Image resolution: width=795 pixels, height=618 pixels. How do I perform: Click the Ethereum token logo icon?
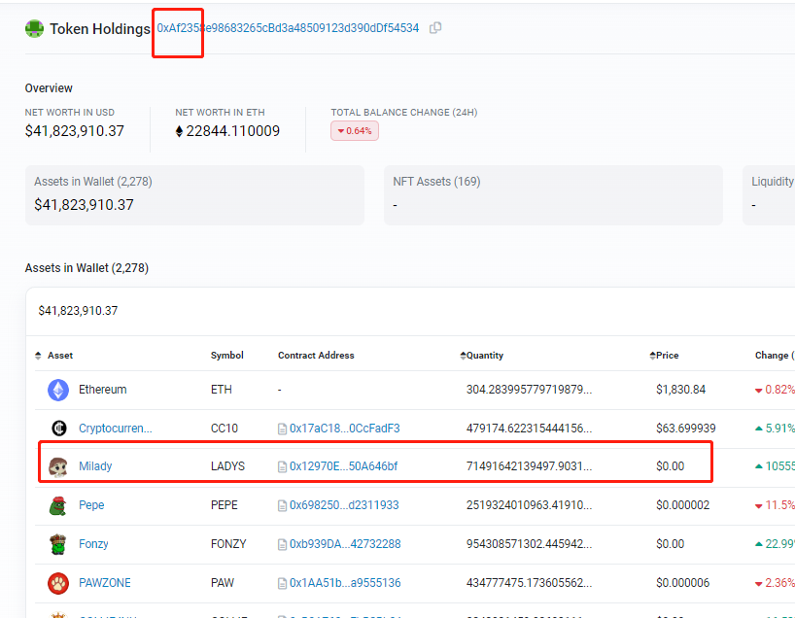click(58, 390)
